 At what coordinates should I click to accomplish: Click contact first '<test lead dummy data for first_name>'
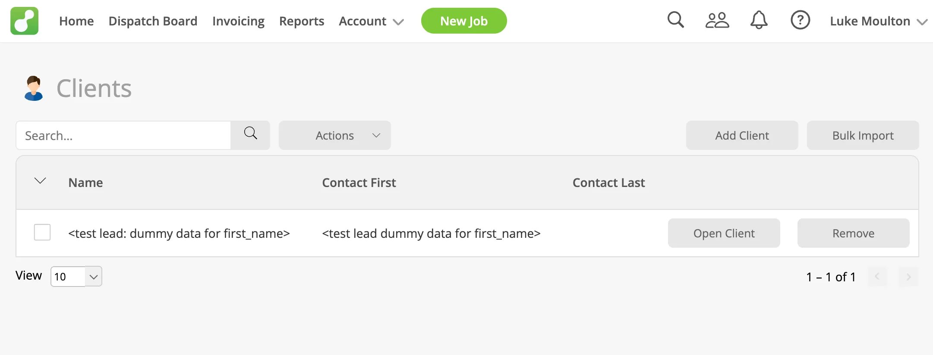tap(431, 233)
